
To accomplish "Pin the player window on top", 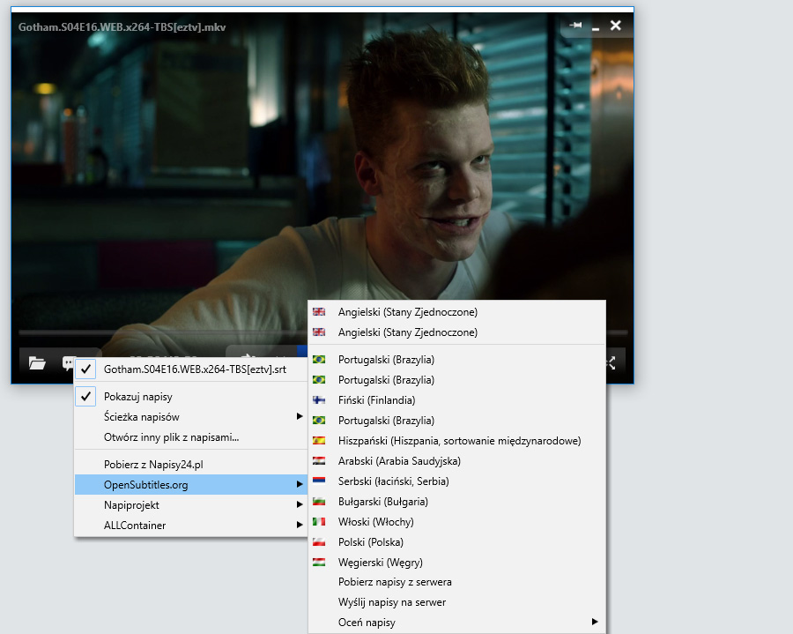I will pyautogui.click(x=575, y=25).
